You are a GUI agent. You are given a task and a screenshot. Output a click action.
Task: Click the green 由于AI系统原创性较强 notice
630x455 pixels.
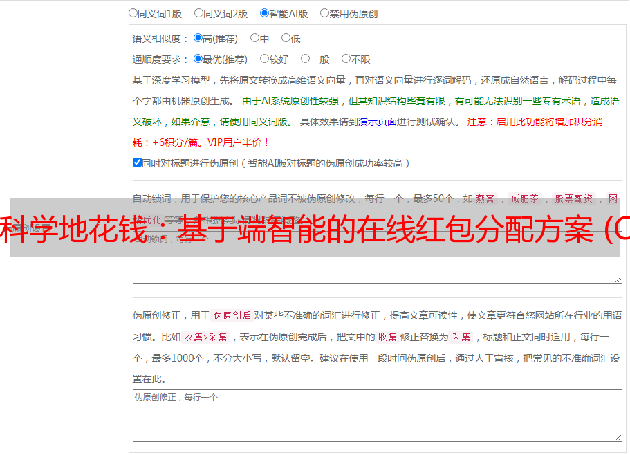[376, 111]
